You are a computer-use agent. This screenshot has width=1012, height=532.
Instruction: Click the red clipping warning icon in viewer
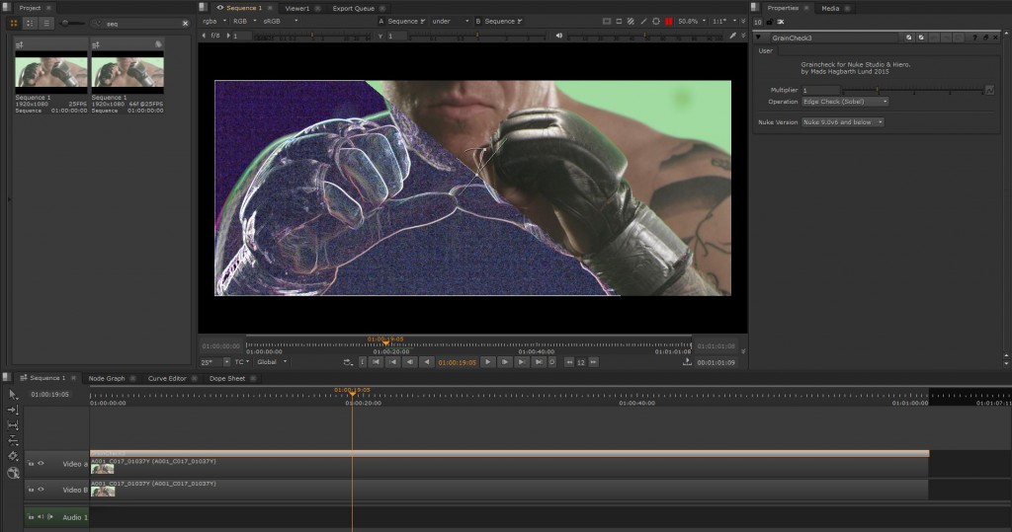[669, 21]
